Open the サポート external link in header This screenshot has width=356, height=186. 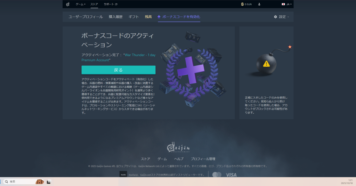click(x=111, y=4)
